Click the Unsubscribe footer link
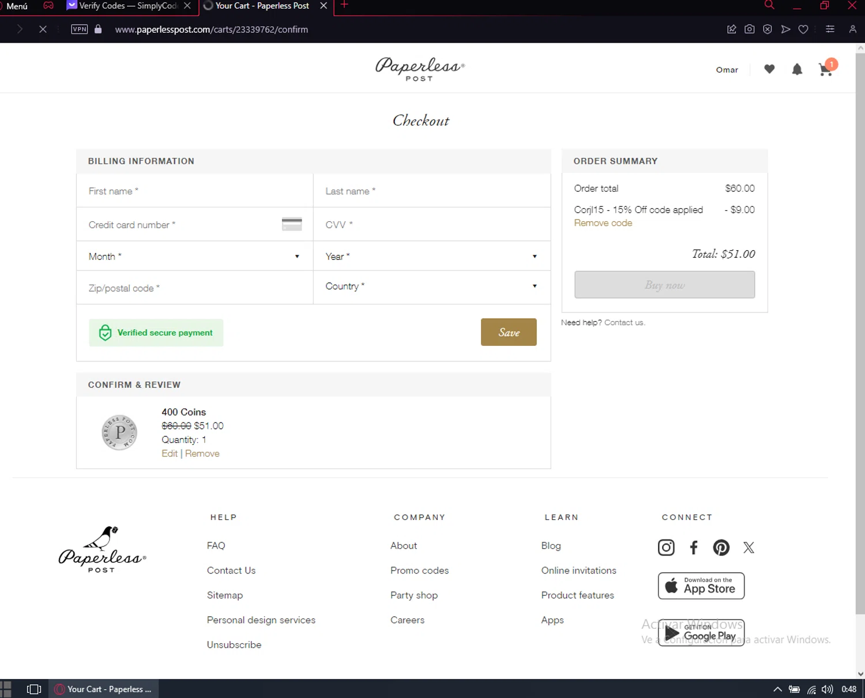865x698 pixels. point(234,644)
